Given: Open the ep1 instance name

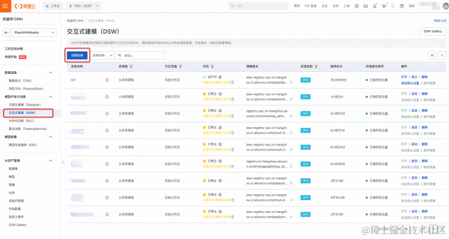Looking at the screenshot, I should pyautogui.click(x=74, y=80).
